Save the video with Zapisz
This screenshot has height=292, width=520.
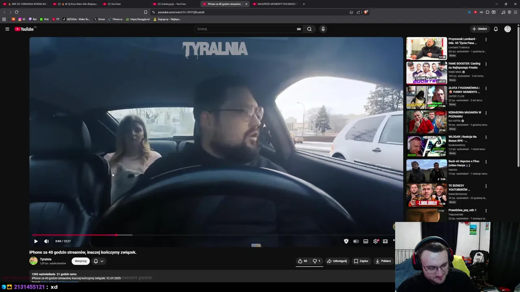(361, 261)
